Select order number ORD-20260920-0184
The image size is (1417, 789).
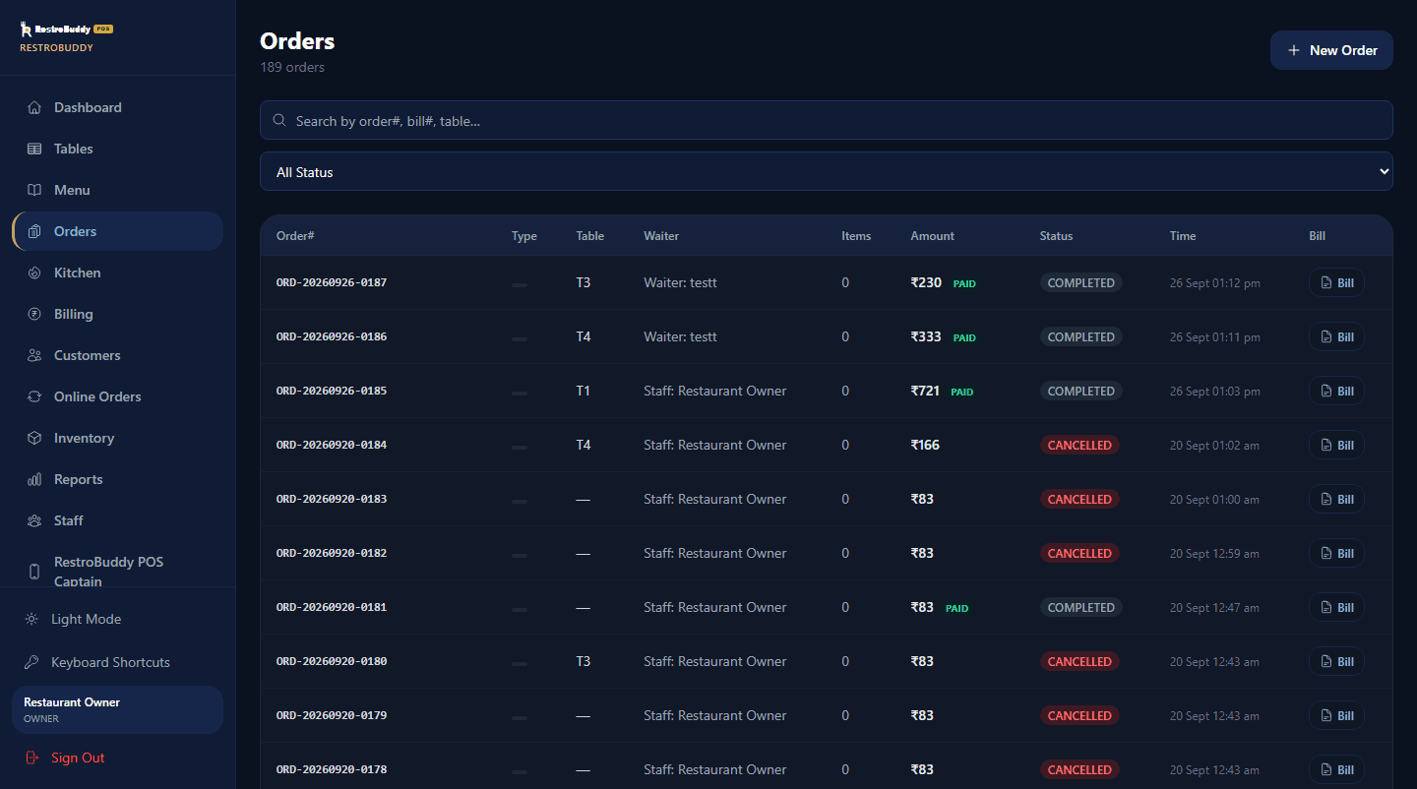pos(332,445)
